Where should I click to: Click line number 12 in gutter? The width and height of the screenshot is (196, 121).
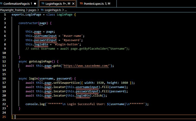4,61
